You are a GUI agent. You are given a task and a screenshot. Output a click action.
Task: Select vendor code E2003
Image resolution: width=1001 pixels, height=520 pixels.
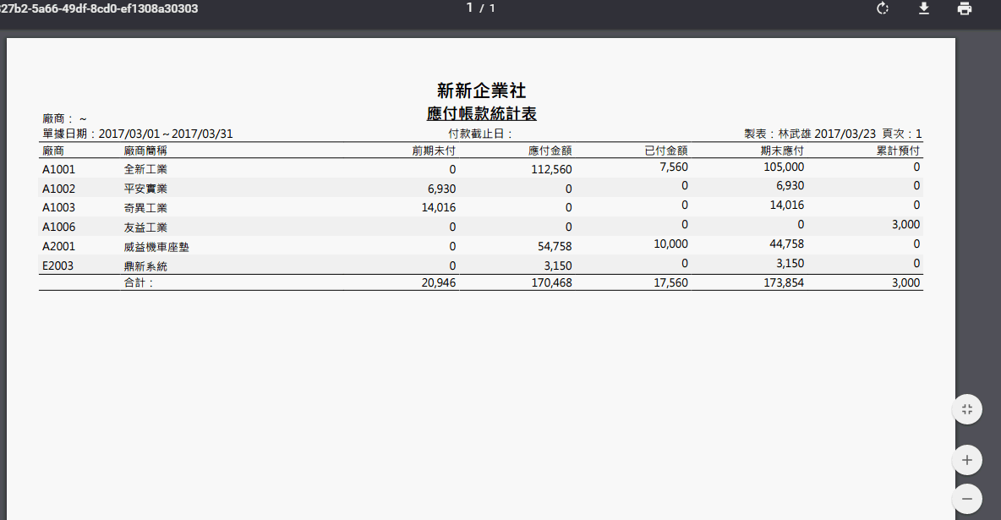[58, 265]
